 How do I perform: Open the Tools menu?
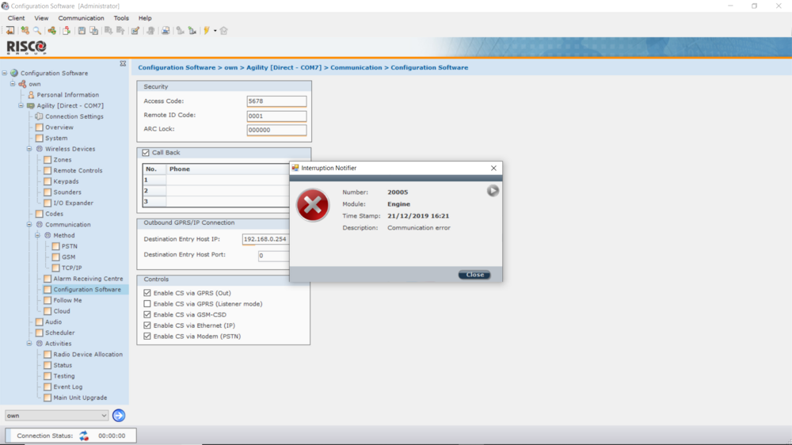(121, 18)
